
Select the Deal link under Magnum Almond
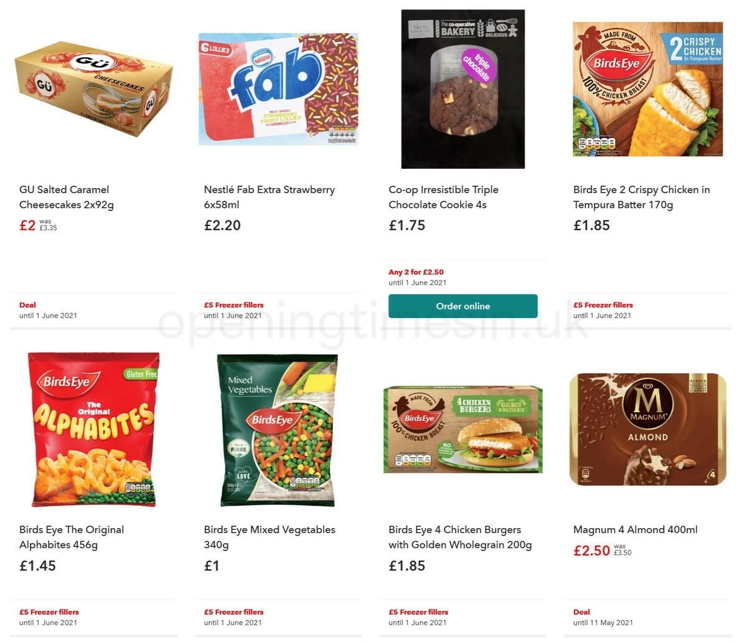click(x=581, y=612)
